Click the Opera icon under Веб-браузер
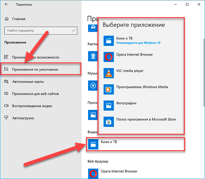 (93, 173)
